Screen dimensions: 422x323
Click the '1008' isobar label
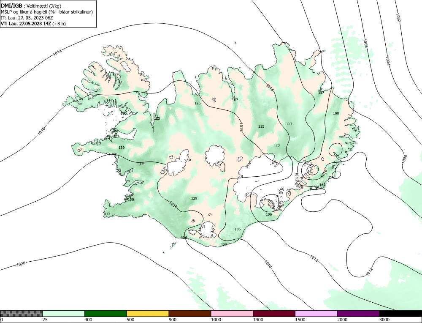click(405, 159)
